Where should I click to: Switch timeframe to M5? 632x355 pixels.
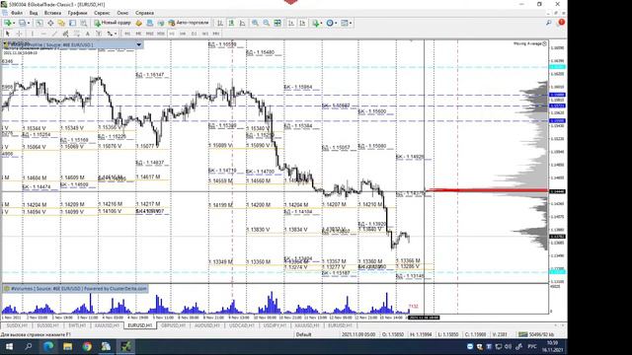[138, 34]
